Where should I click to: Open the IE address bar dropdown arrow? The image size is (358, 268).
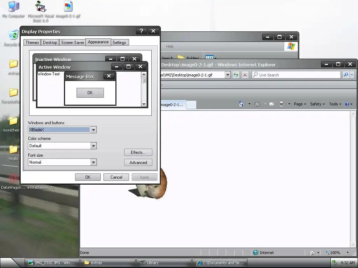tap(227, 75)
